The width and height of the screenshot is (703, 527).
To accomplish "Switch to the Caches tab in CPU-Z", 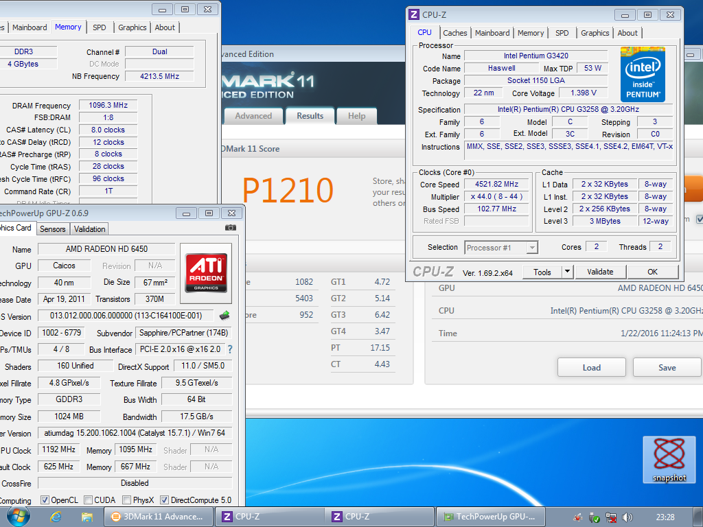I will coord(454,33).
